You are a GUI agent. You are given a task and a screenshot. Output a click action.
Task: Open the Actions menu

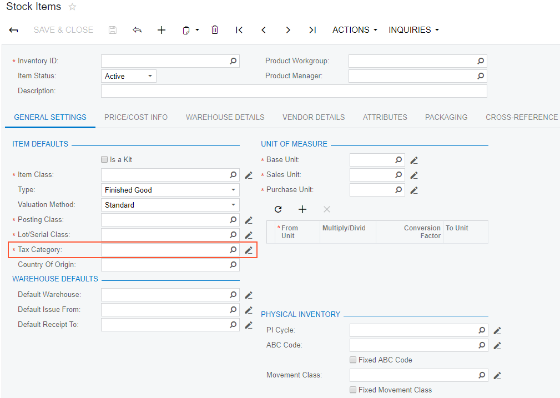355,30
